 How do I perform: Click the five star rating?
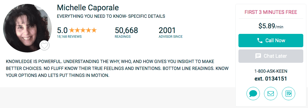coord(83,30)
